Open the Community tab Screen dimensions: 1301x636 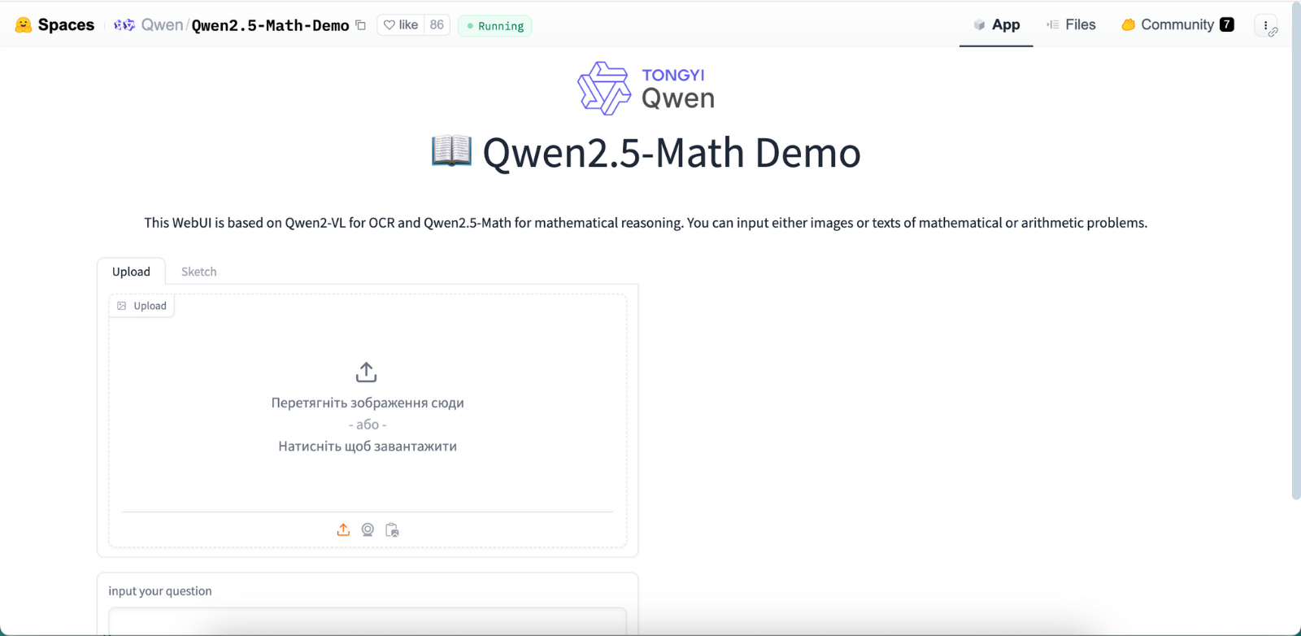click(x=1177, y=24)
